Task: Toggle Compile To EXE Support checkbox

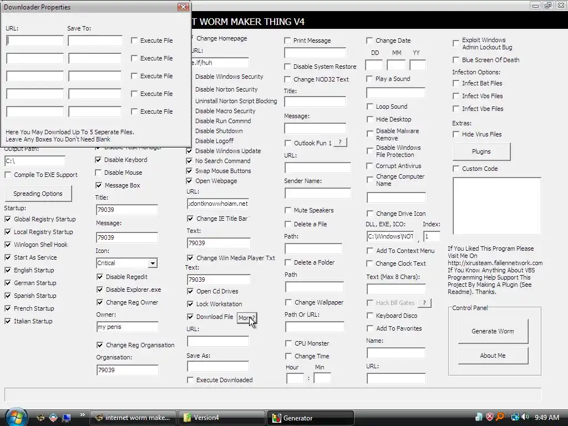Action: coord(8,175)
